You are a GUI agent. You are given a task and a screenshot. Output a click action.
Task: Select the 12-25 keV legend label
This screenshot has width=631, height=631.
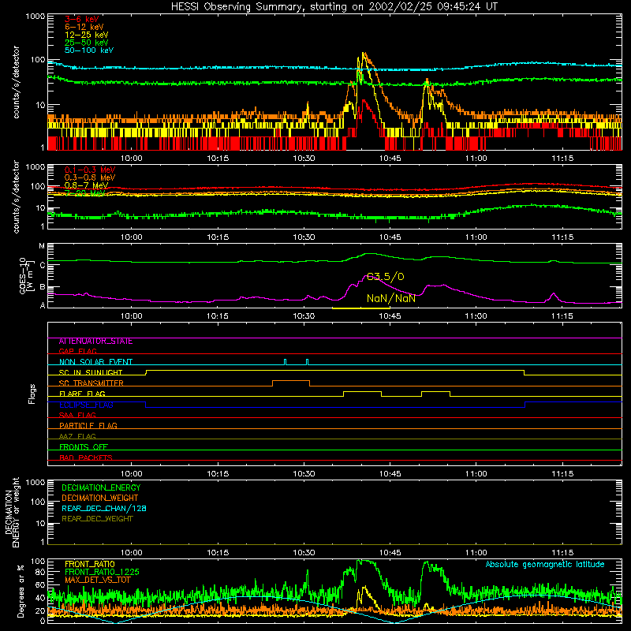pos(87,35)
